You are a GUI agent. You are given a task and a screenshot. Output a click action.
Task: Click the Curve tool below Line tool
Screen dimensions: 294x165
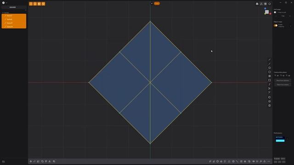(270, 64)
